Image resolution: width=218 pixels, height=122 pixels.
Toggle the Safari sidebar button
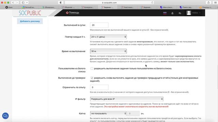tap(23, 2)
